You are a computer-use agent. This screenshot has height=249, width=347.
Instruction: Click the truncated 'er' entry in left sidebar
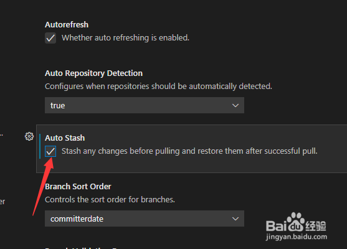click(x=2, y=202)
